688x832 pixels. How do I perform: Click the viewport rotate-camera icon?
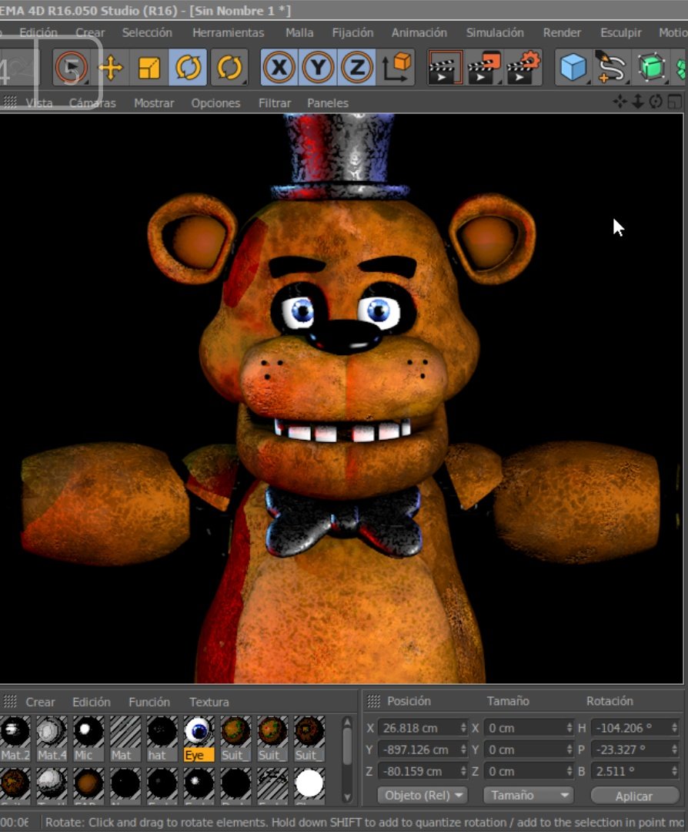pos(656,102)
